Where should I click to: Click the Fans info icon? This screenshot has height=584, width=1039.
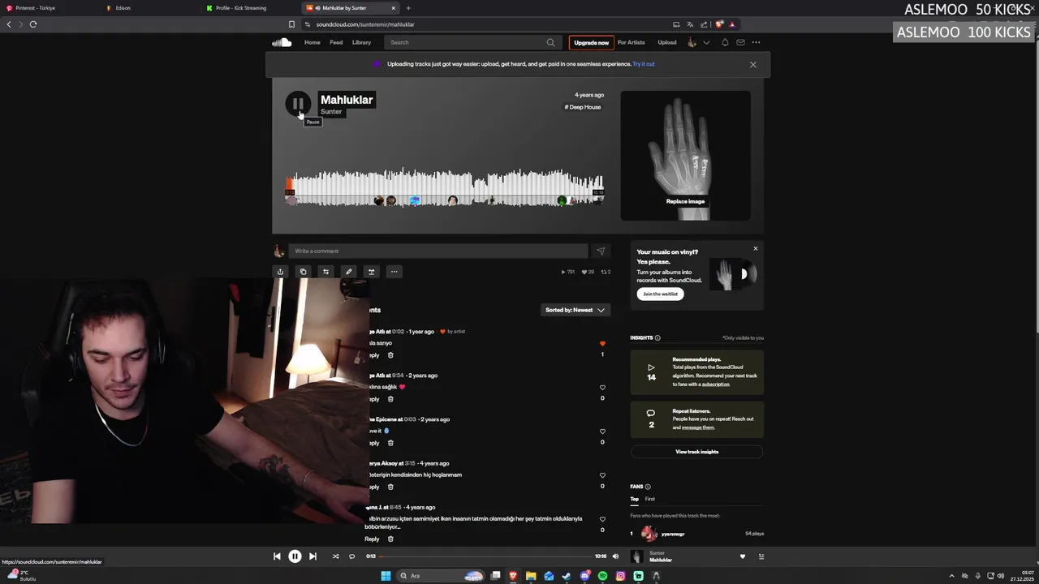pos(648,487)
